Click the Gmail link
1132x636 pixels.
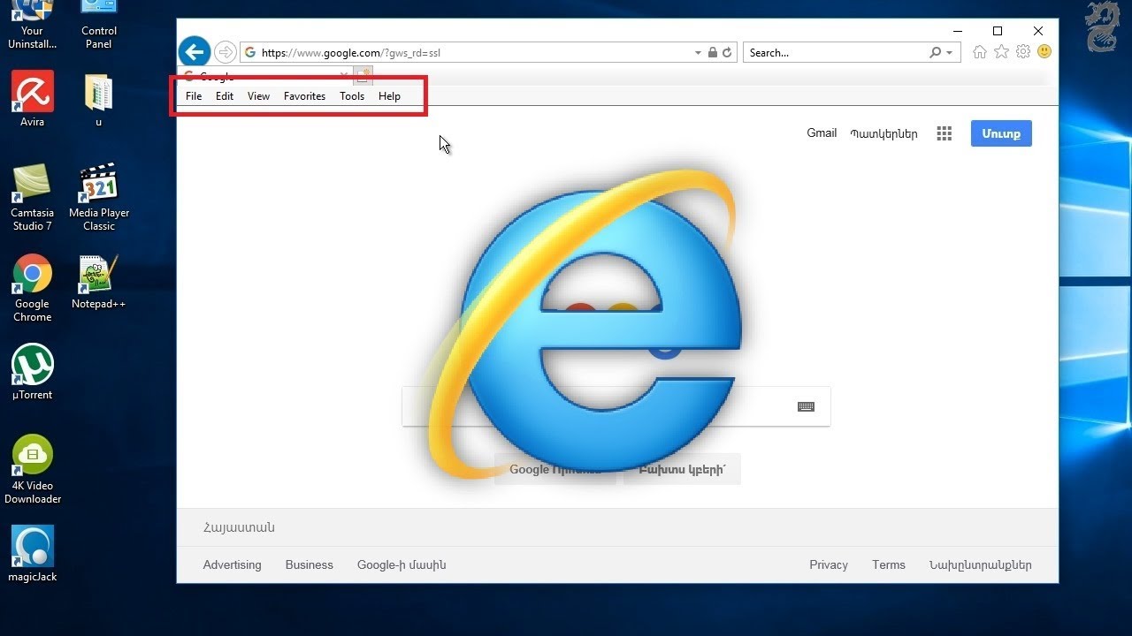[x=822, y=133]
